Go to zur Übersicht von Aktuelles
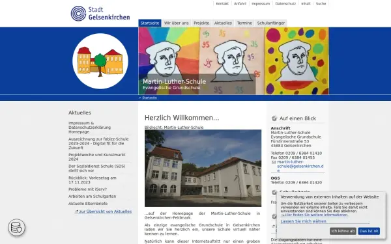The width and height of the screenshot is (391, 244). (104, 211)
